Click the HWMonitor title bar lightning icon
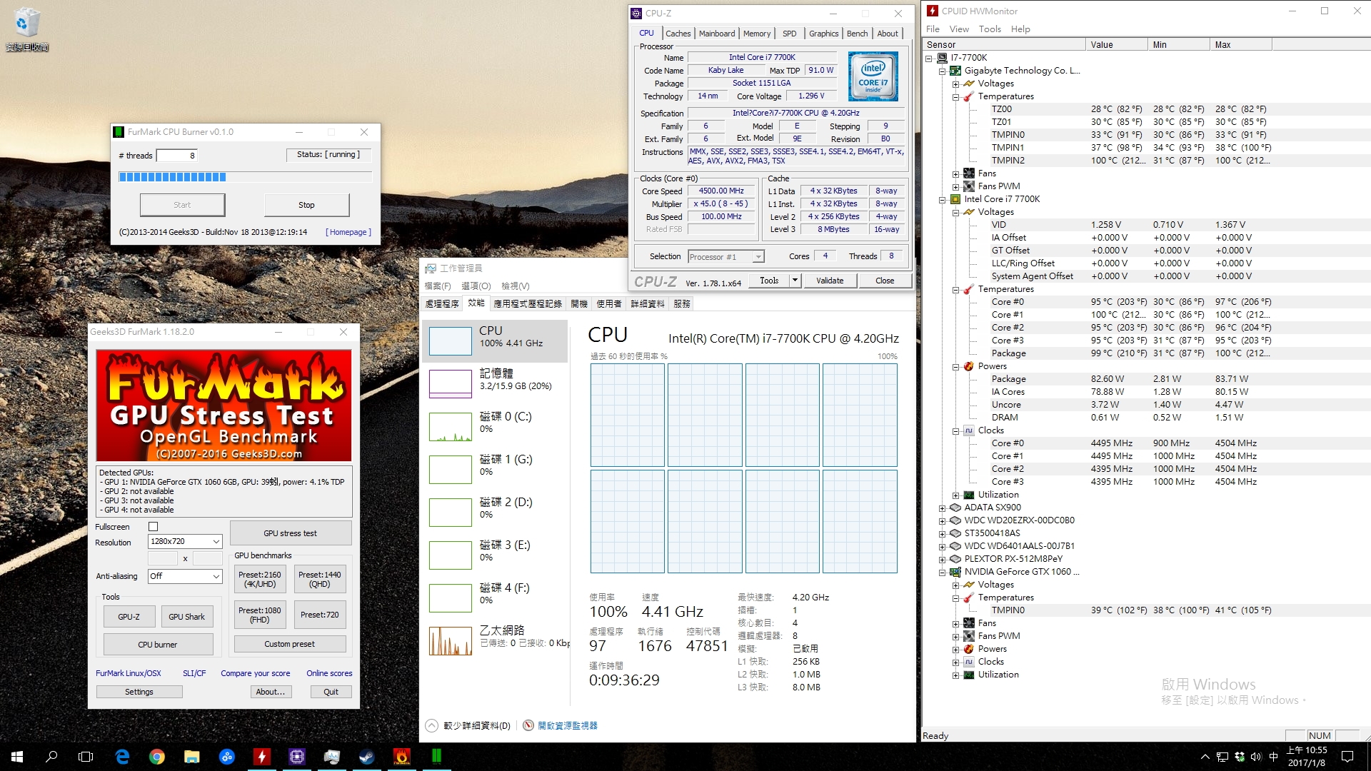The height and width of the screenshot is (771, 1371). (932, 11)
